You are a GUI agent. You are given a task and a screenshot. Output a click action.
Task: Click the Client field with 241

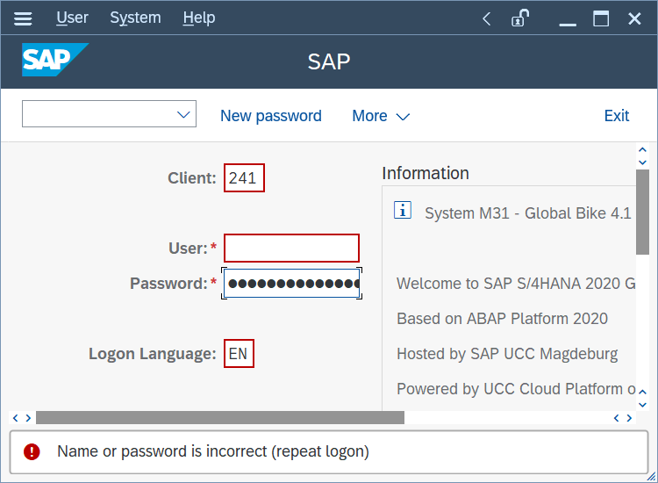pos(244,177)
